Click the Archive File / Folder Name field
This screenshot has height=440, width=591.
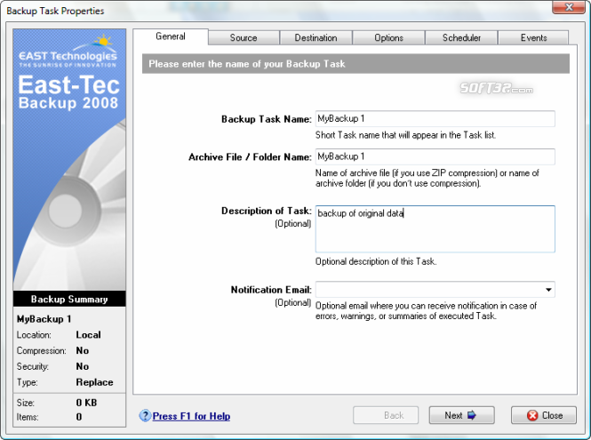click(x=435, y=156)
